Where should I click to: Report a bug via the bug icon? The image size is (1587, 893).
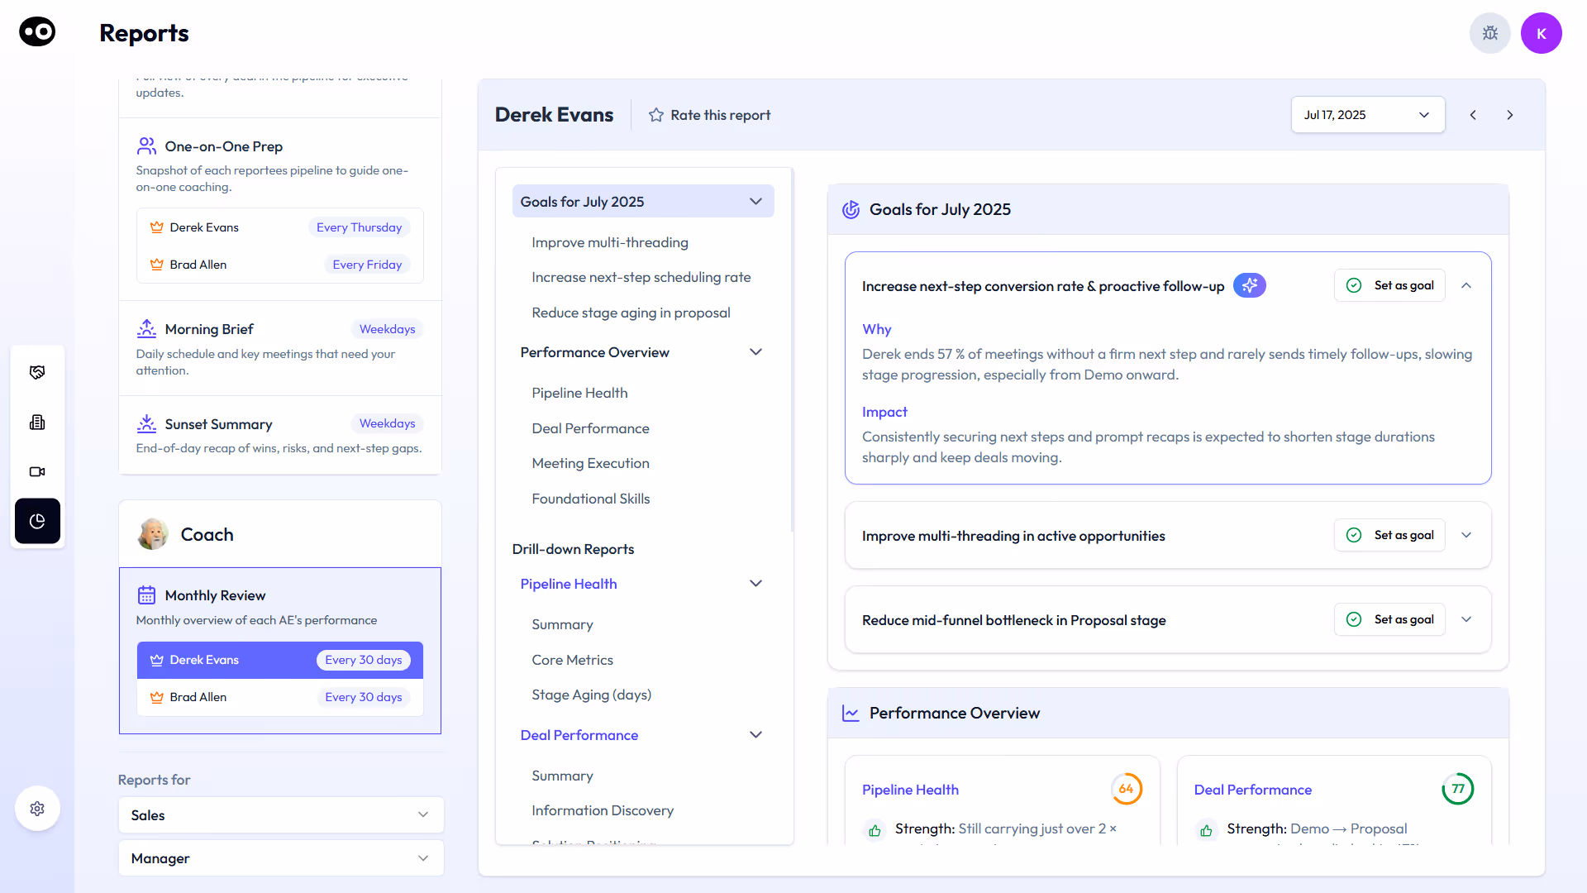click(1489, 33)
